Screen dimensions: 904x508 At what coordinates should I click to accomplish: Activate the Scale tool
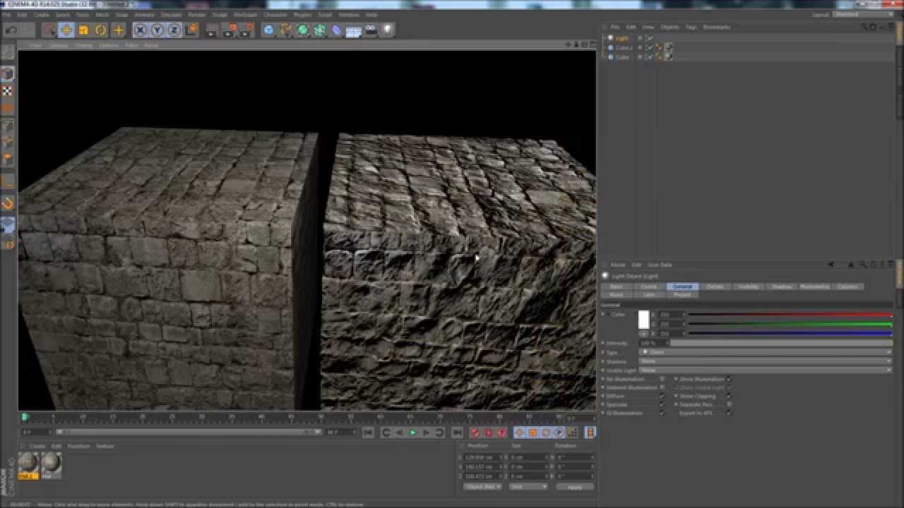(83, 30)
